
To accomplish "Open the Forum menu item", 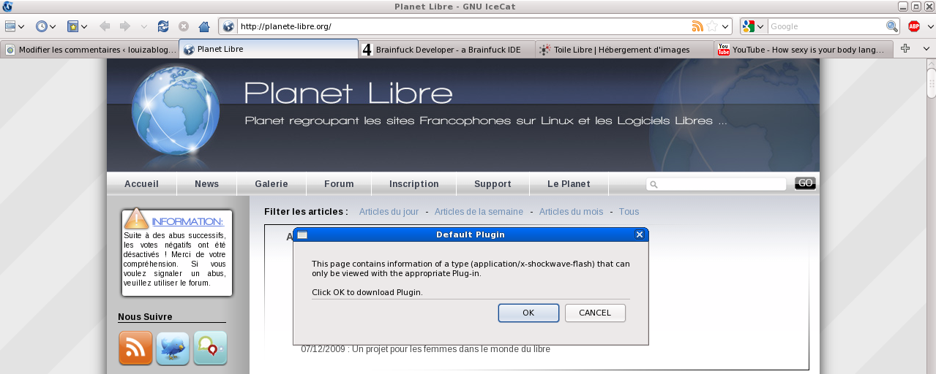I will coord(339,184).
